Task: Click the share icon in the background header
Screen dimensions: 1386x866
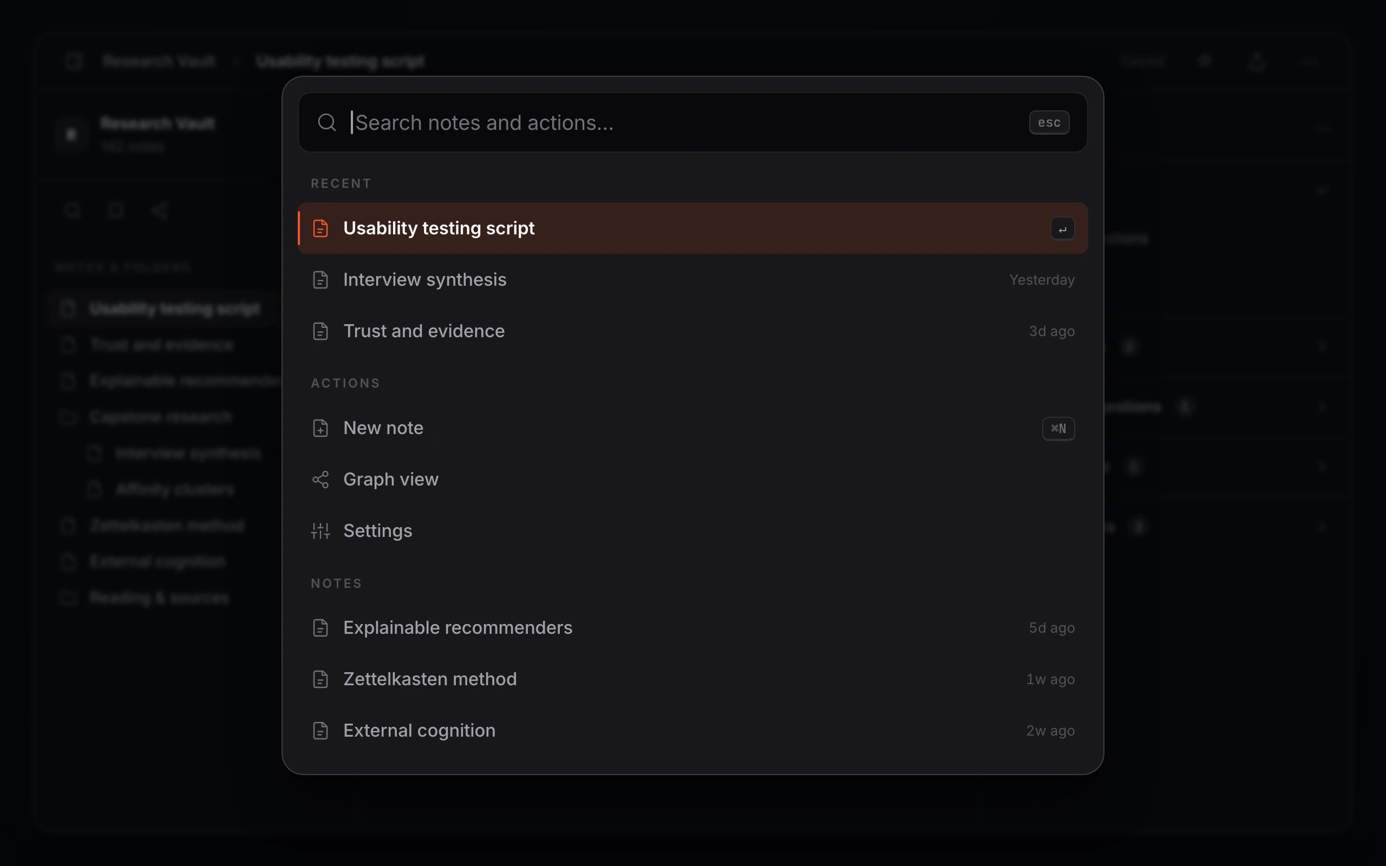Action: pos(1257,61)
